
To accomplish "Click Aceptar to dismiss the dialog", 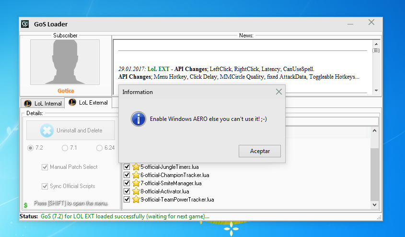I will [x=260, y=151].
